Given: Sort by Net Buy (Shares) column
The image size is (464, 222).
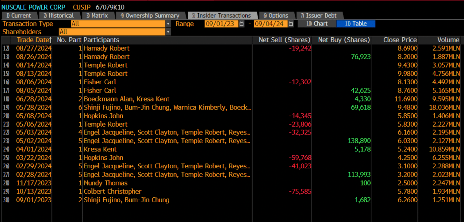Looking at the screenshot, I should coord(344,40).
